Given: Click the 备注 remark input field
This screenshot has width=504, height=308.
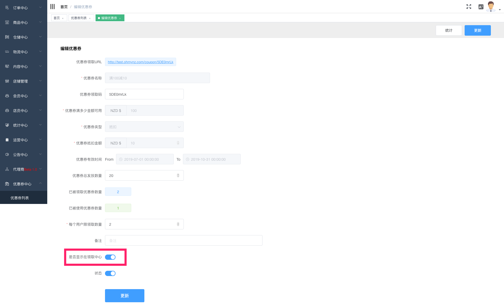Looking at the screenshot, I should pyautogui.click(x=183, y=241).
